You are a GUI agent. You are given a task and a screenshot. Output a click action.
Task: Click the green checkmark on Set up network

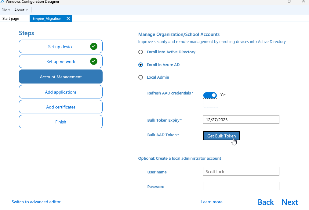93,61
